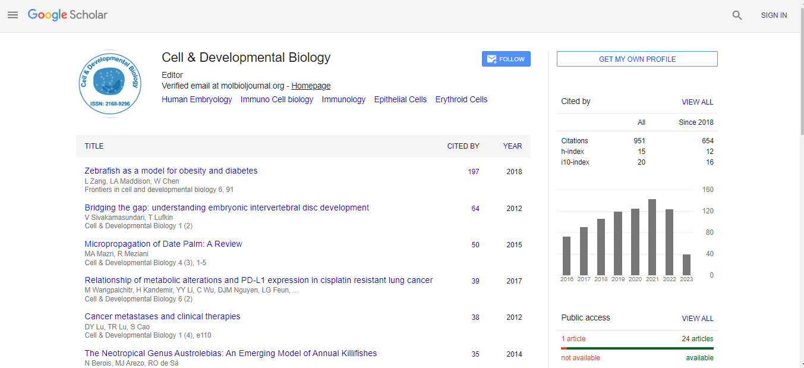Open the hamburger menu icon
Image resolution: width=804 pixels, height=368 pixels.
pos(12,15)
